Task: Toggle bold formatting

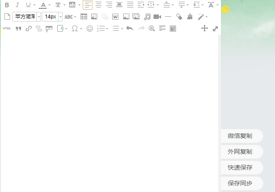Action: click(7, 5)
